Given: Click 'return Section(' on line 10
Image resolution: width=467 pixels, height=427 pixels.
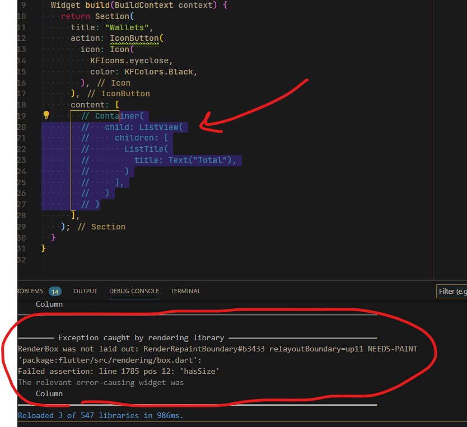Looking at the screenshot, I should point(97,16).
